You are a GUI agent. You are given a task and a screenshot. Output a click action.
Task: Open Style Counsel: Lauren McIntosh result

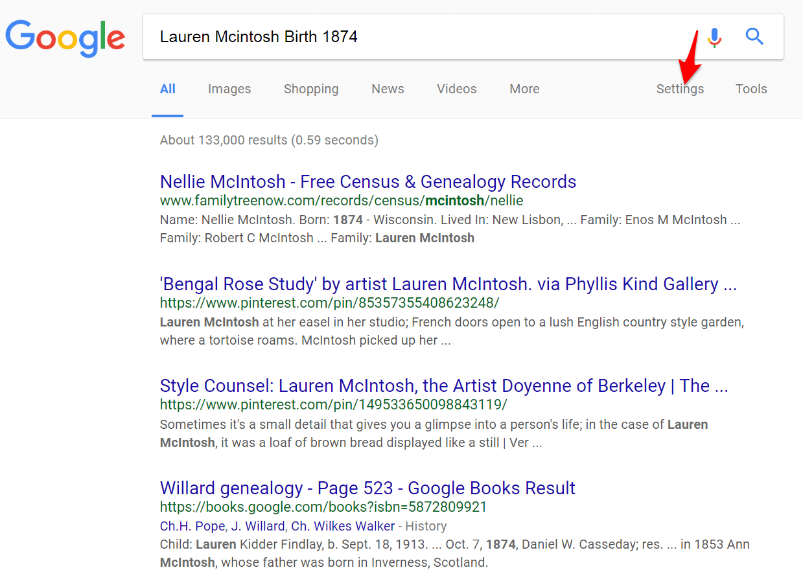tap(444, 386)
